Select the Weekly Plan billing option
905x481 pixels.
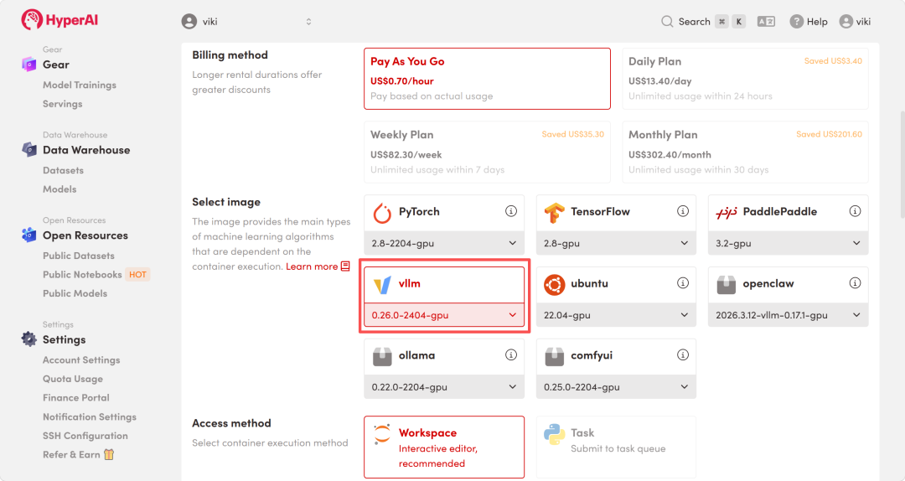point(487,152)
